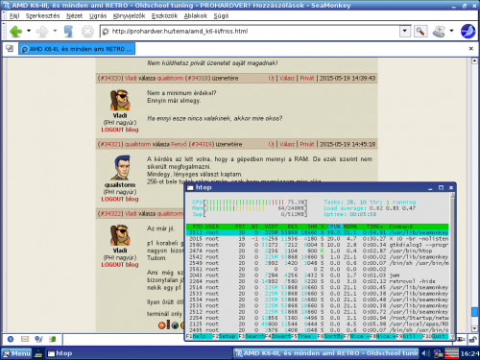Open the Ablakok menu

(195, 15)
